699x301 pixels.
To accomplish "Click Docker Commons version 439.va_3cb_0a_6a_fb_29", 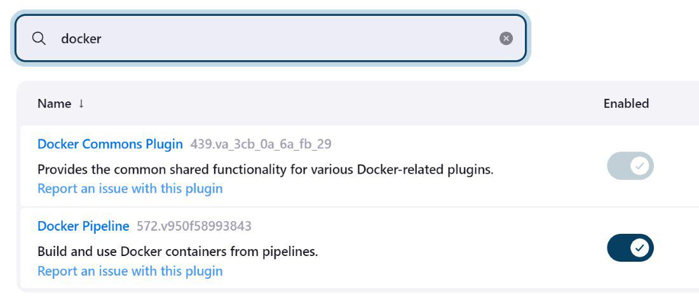I will (x=261, y=144).
